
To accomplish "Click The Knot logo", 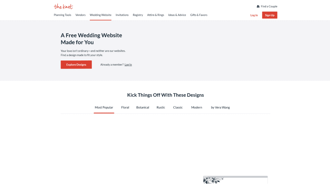I will (x=63, y=6).
